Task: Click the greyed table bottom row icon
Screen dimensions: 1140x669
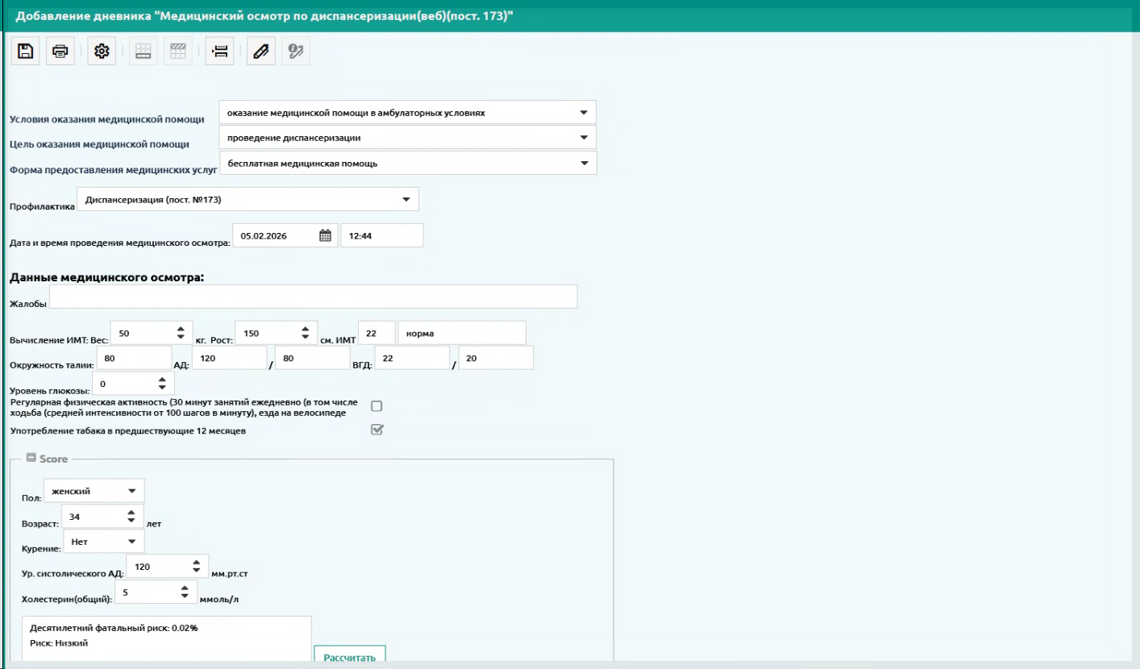Action: [x=144, y=52]
